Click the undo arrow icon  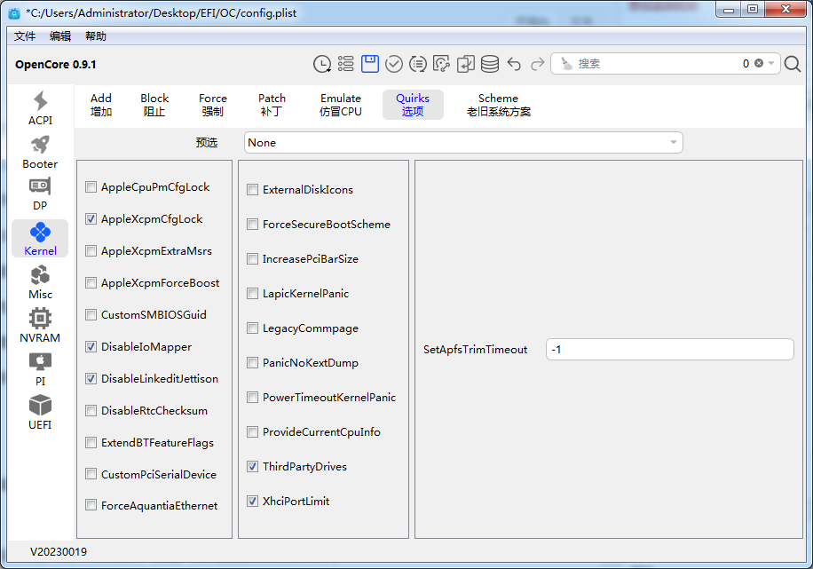pos(514,64)
